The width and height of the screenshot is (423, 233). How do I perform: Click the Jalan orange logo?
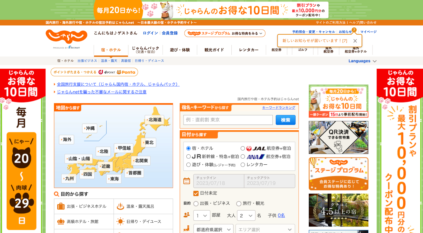[66, 37]
